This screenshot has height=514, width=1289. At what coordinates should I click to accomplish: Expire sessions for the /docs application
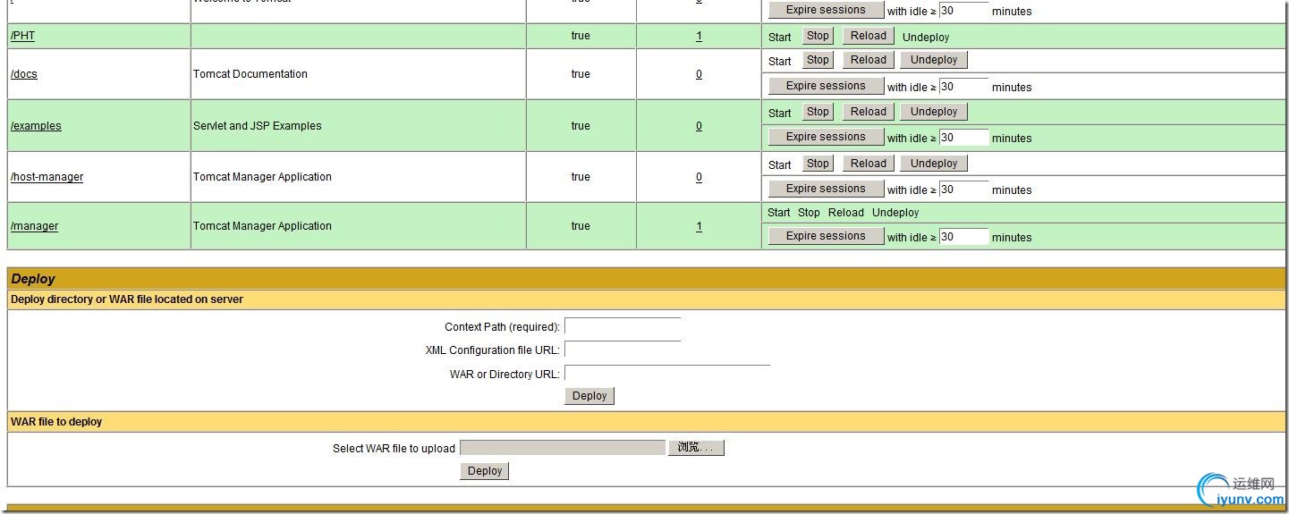(x=826, y=86)
